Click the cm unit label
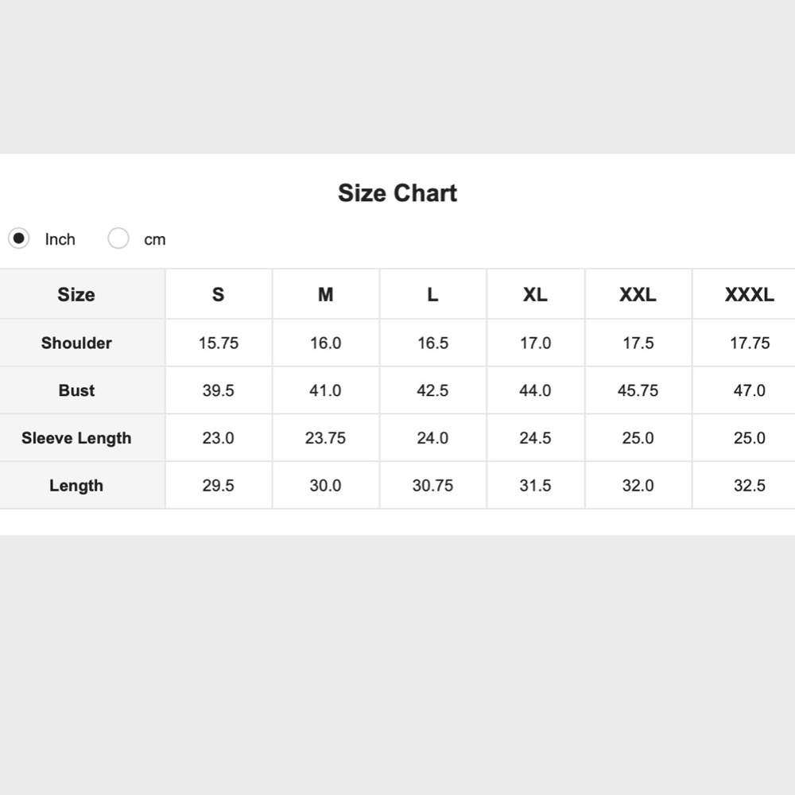795x795 pixels. (155, 239)
